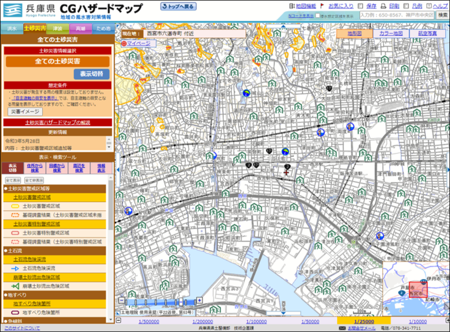Click the save (保存) icon
Image resolution: width=450 pixels, height=332 pixels.
361,6
